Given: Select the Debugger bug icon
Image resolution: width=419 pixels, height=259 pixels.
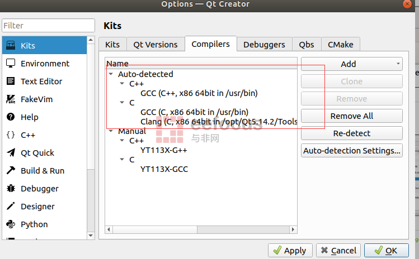Looking at the screenshot, I should tap(10, 189).
